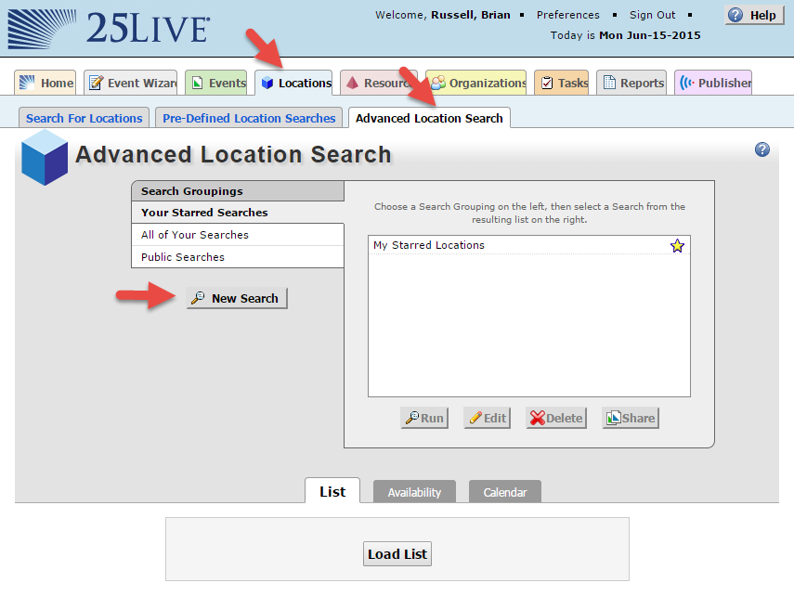Select My Starred Locations search
The image size is (794, 596).
(x=529, y=245)
